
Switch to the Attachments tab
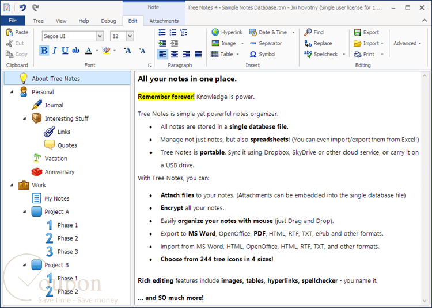[x=164, y=21]
